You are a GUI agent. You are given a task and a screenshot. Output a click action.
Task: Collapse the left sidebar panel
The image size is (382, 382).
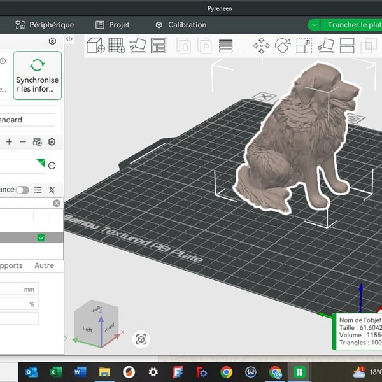pos(69,39)
